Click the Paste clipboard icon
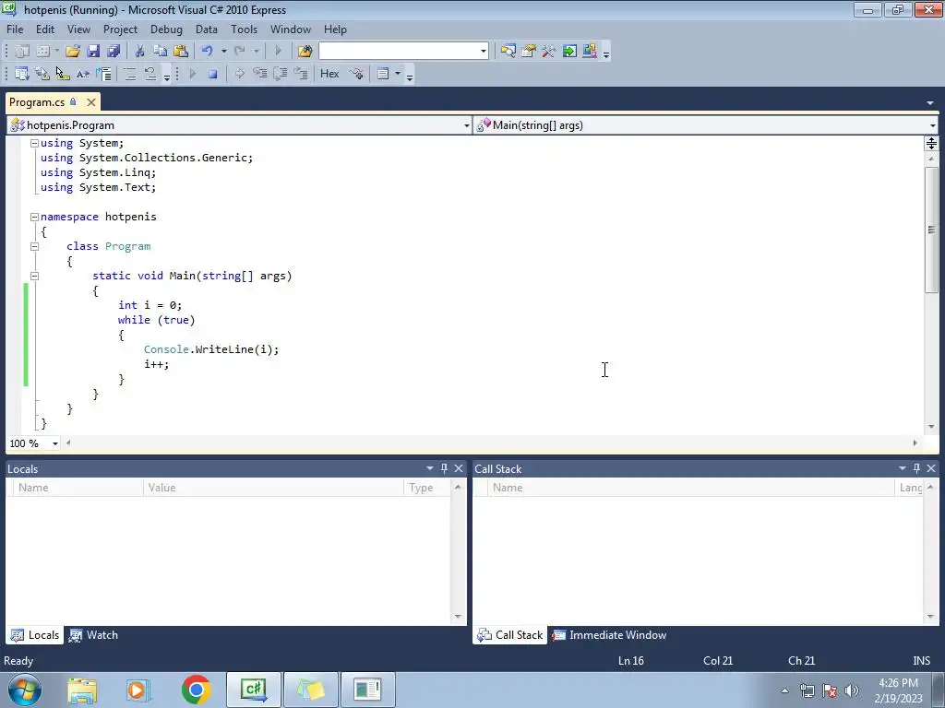This screenshot has width=945, height=708. (180, 52)
